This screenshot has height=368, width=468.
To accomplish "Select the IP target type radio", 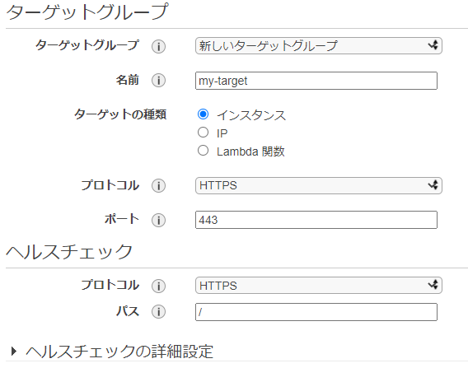I will tap(203, 133).
